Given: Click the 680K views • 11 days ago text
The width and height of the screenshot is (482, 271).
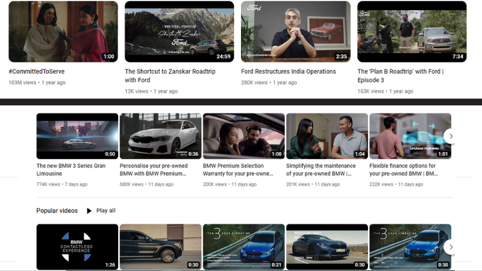Looking at the screenshot, I should (146, 184).
